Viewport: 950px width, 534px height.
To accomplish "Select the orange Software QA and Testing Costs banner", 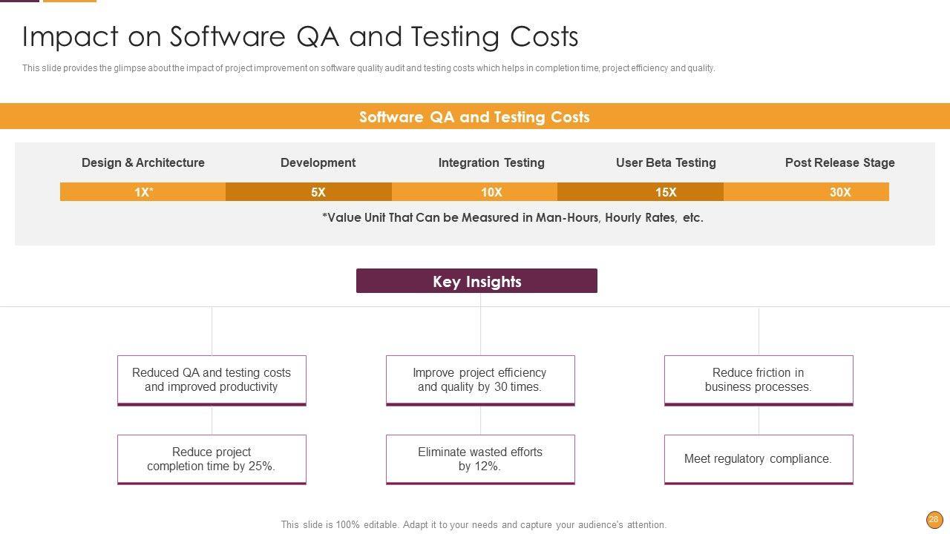I will (x=474, y=116).
